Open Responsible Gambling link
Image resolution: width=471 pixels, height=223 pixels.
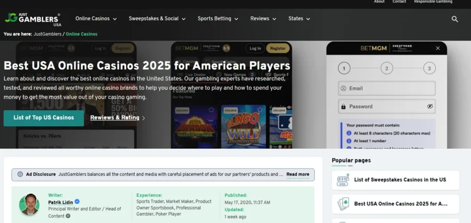point(433,2)
